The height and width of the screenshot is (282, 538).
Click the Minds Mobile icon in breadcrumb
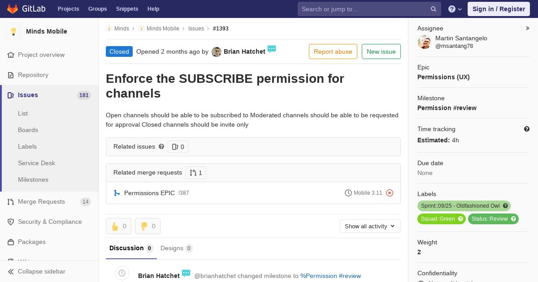[x=141, y=29]
